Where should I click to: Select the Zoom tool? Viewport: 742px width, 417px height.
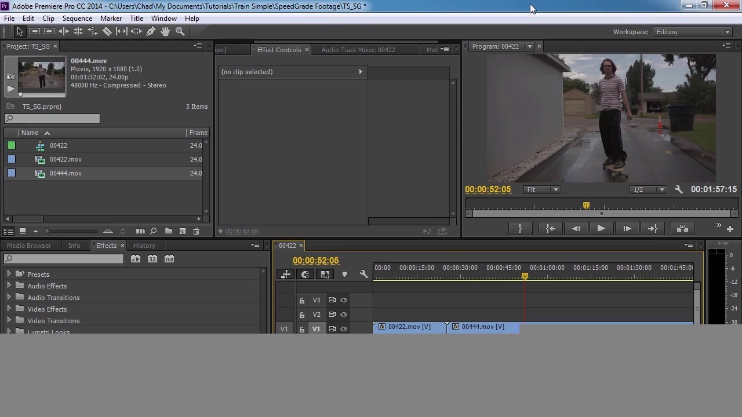click(x=180, y=32)
